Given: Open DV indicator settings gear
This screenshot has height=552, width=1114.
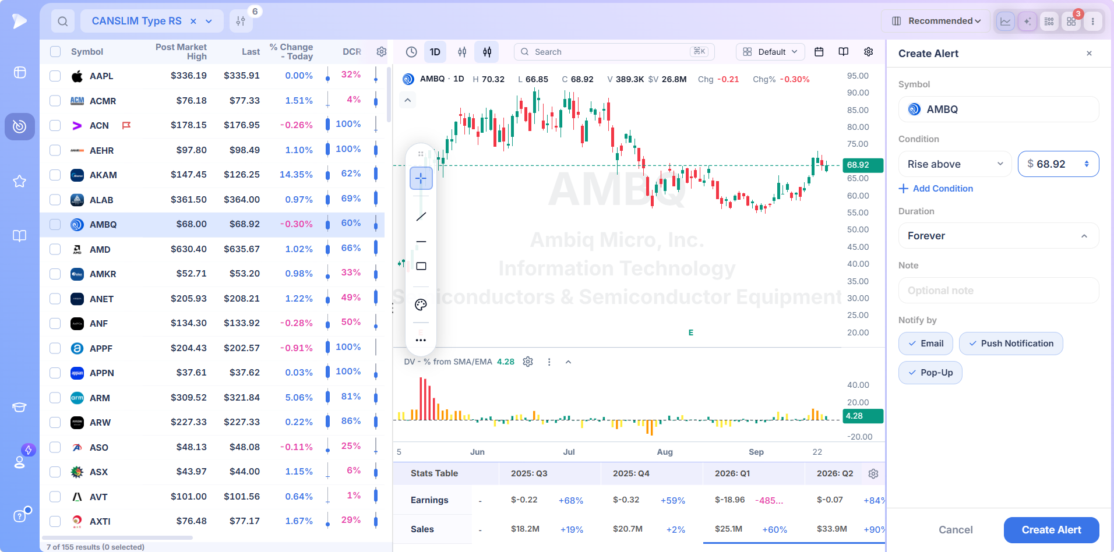Looking at the screenshot, I should tap(528, 362).
